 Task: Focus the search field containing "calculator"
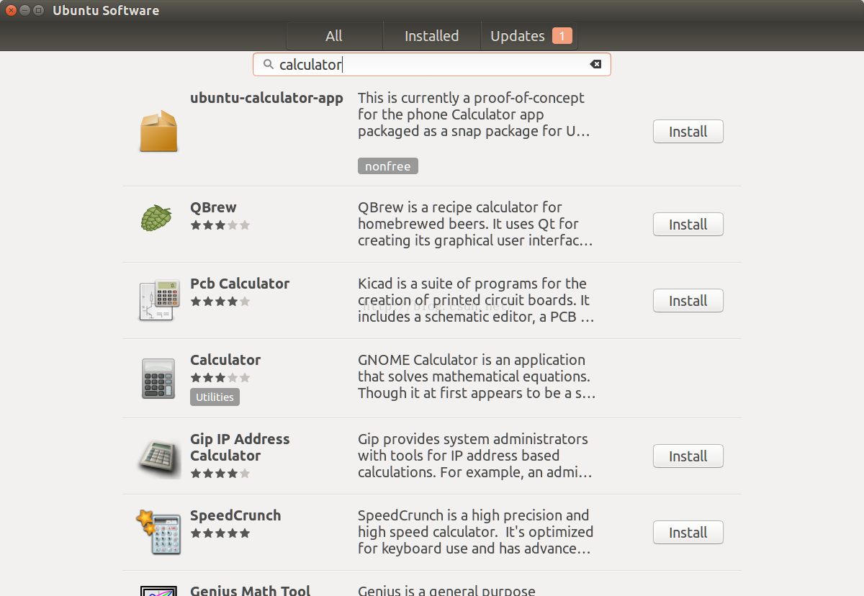tap(432, 65)
